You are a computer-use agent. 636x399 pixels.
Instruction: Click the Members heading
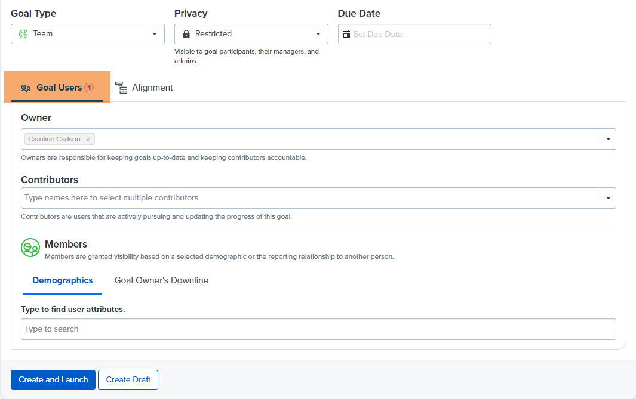pos(66,244)
